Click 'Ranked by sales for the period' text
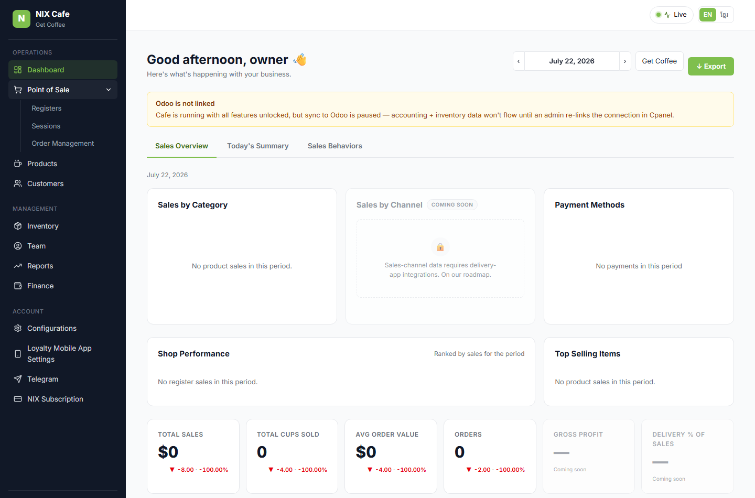Viewport: 755px width, 498px height. point(479,354)
